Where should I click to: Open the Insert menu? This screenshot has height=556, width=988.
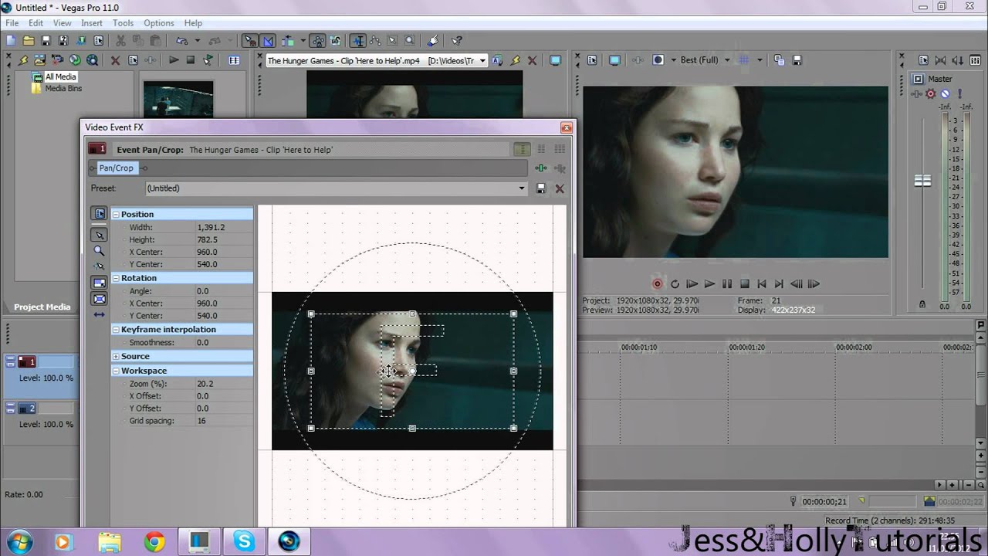pyautogui.click(x=92, y=23)
